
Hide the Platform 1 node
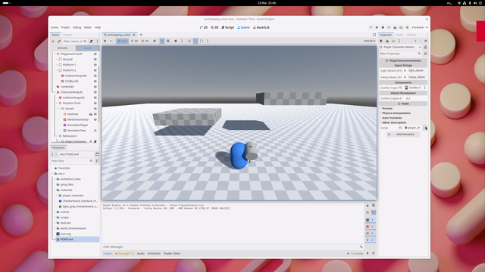95,65
